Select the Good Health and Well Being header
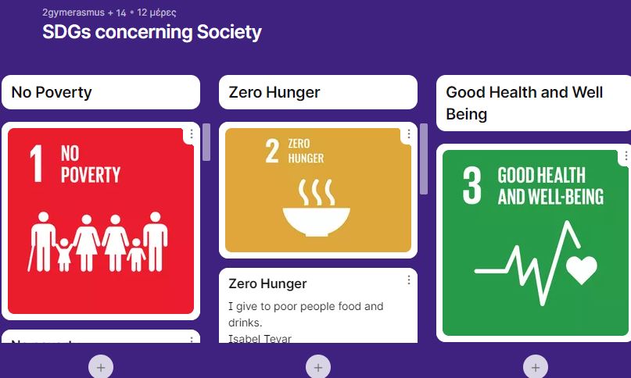Screen dimensions: 631x378 click(533, 103)
